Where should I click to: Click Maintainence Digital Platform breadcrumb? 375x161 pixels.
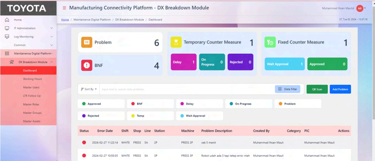coord(92,20)
